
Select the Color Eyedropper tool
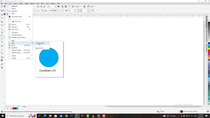pos(2,64)
